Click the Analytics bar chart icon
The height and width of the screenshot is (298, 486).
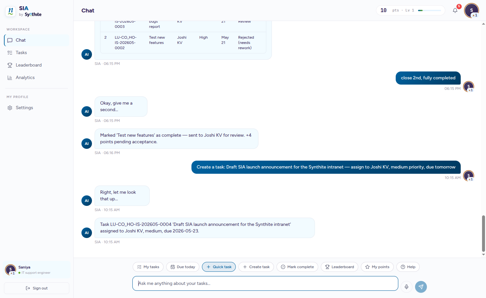coord(10,77)
